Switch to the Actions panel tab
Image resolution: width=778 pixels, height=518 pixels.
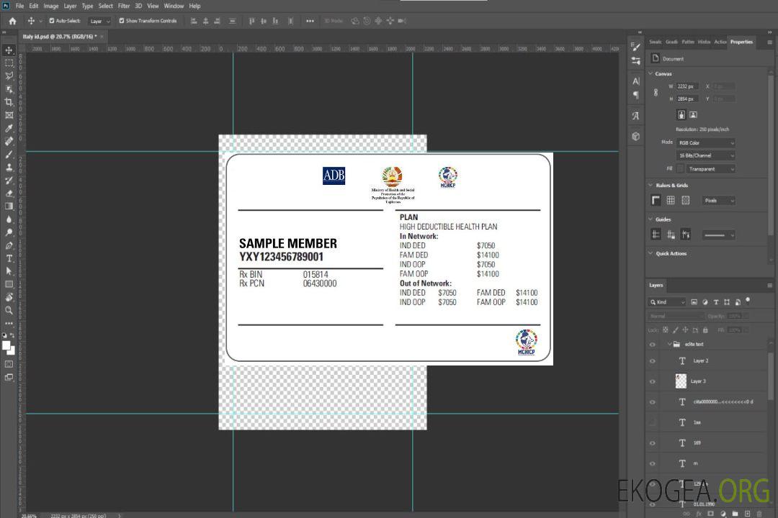(x=720, y=42)
